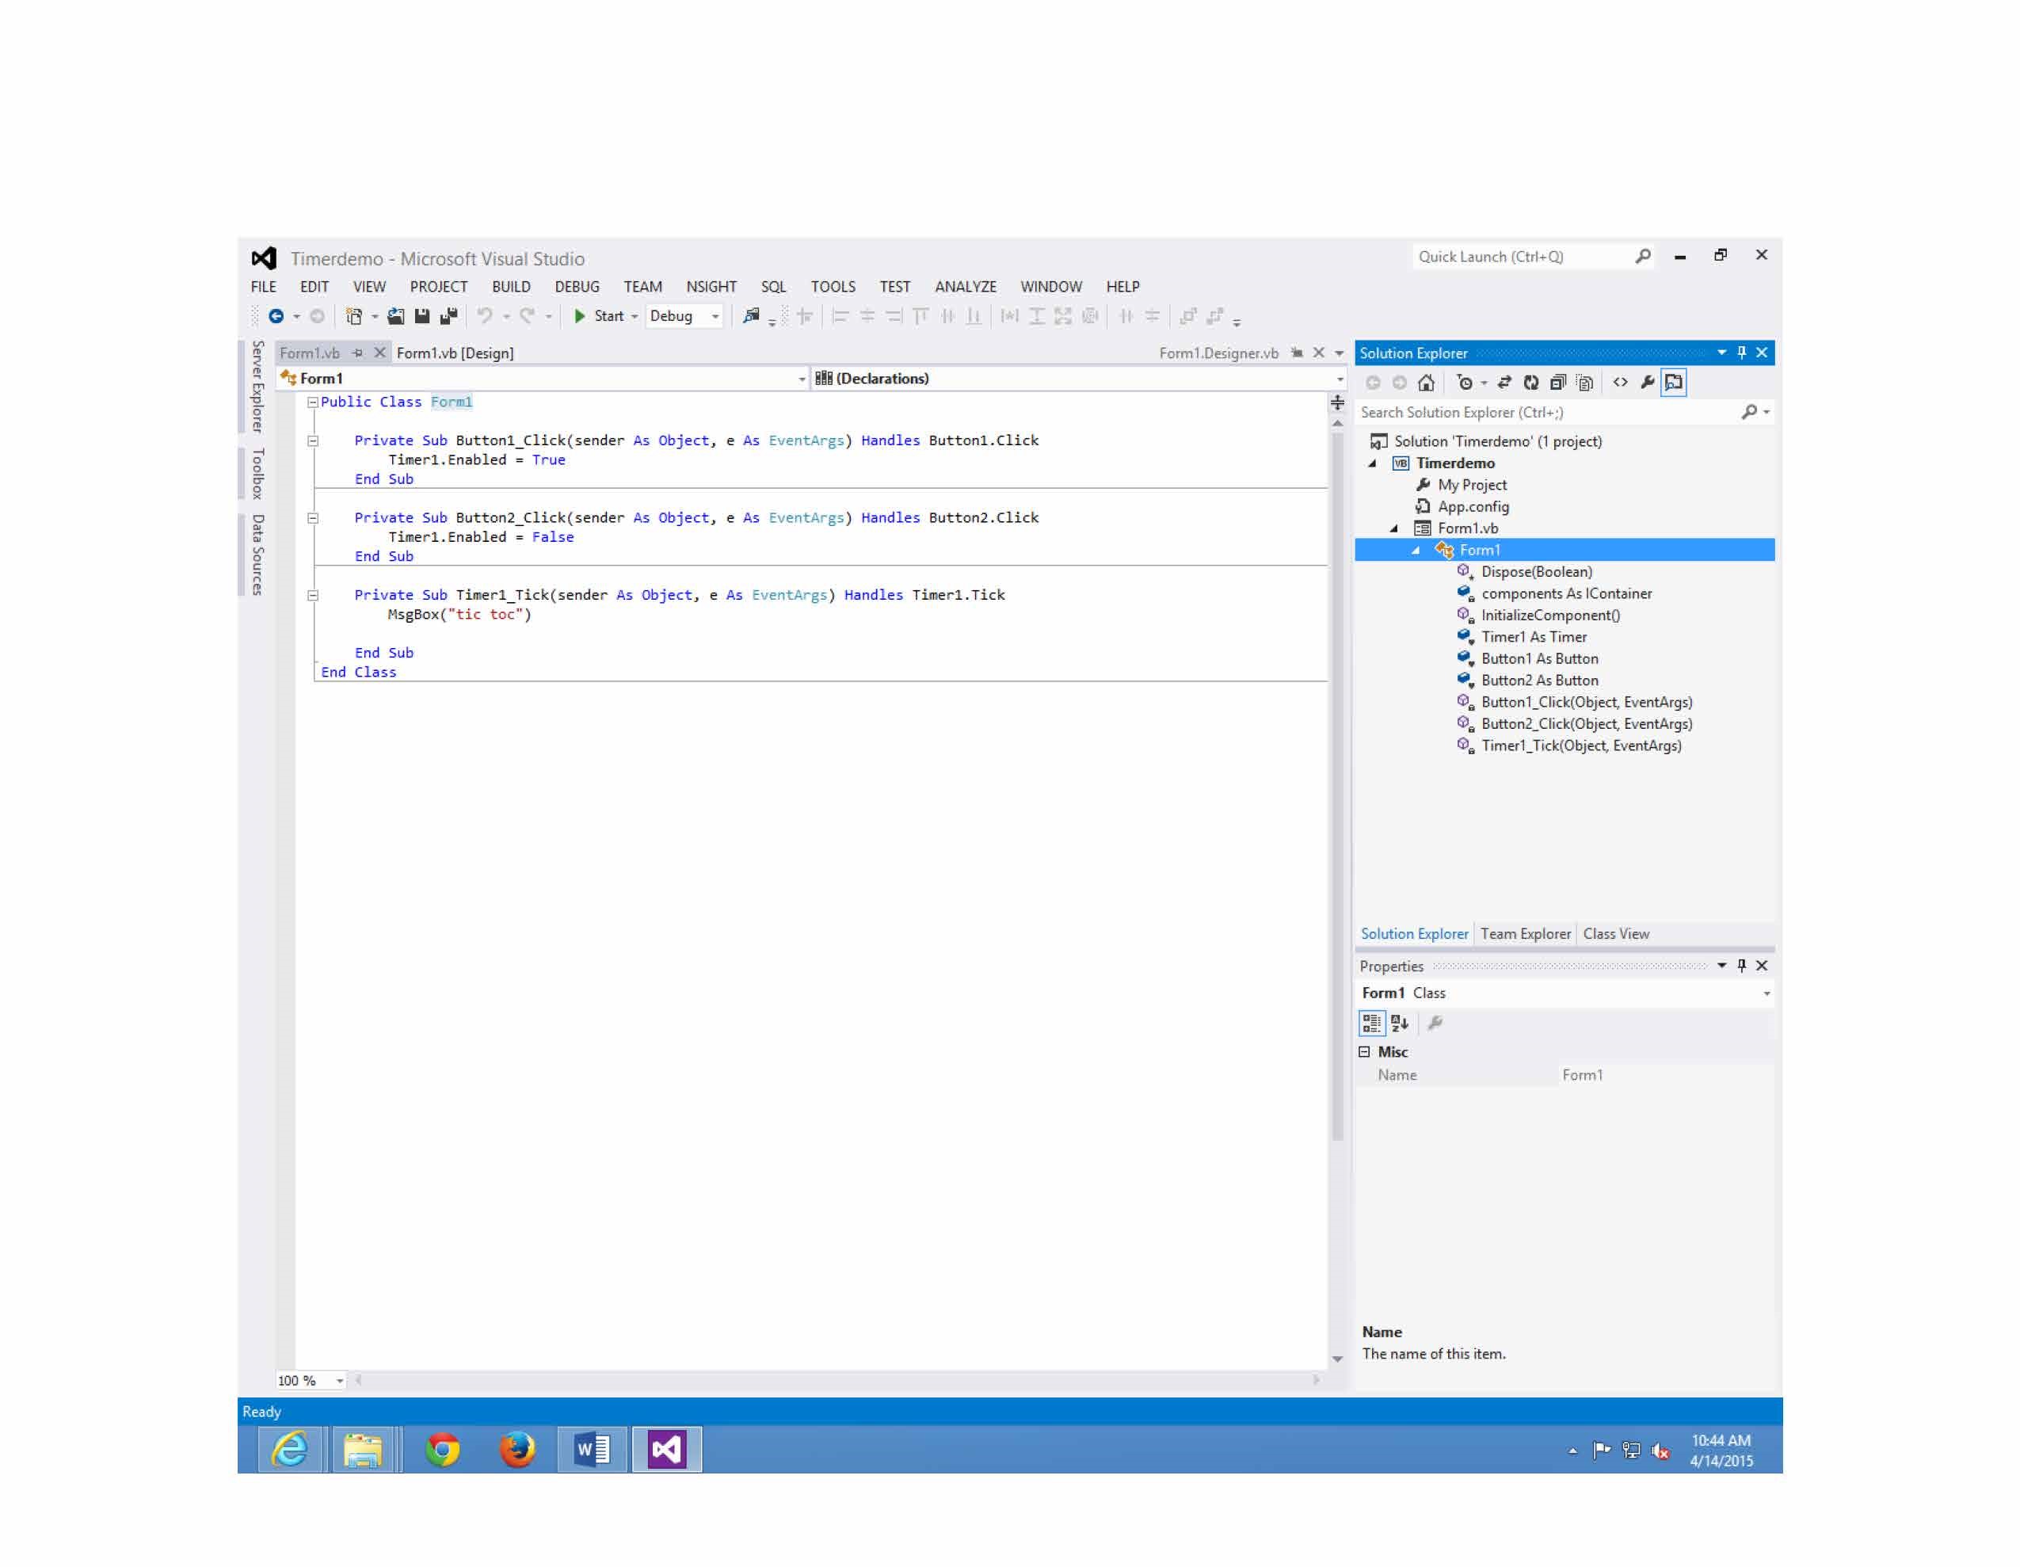This screenshot has height=1567, width=2020.
Task: Toggle Preview Selected Items button
Action: click(1674, 383)
